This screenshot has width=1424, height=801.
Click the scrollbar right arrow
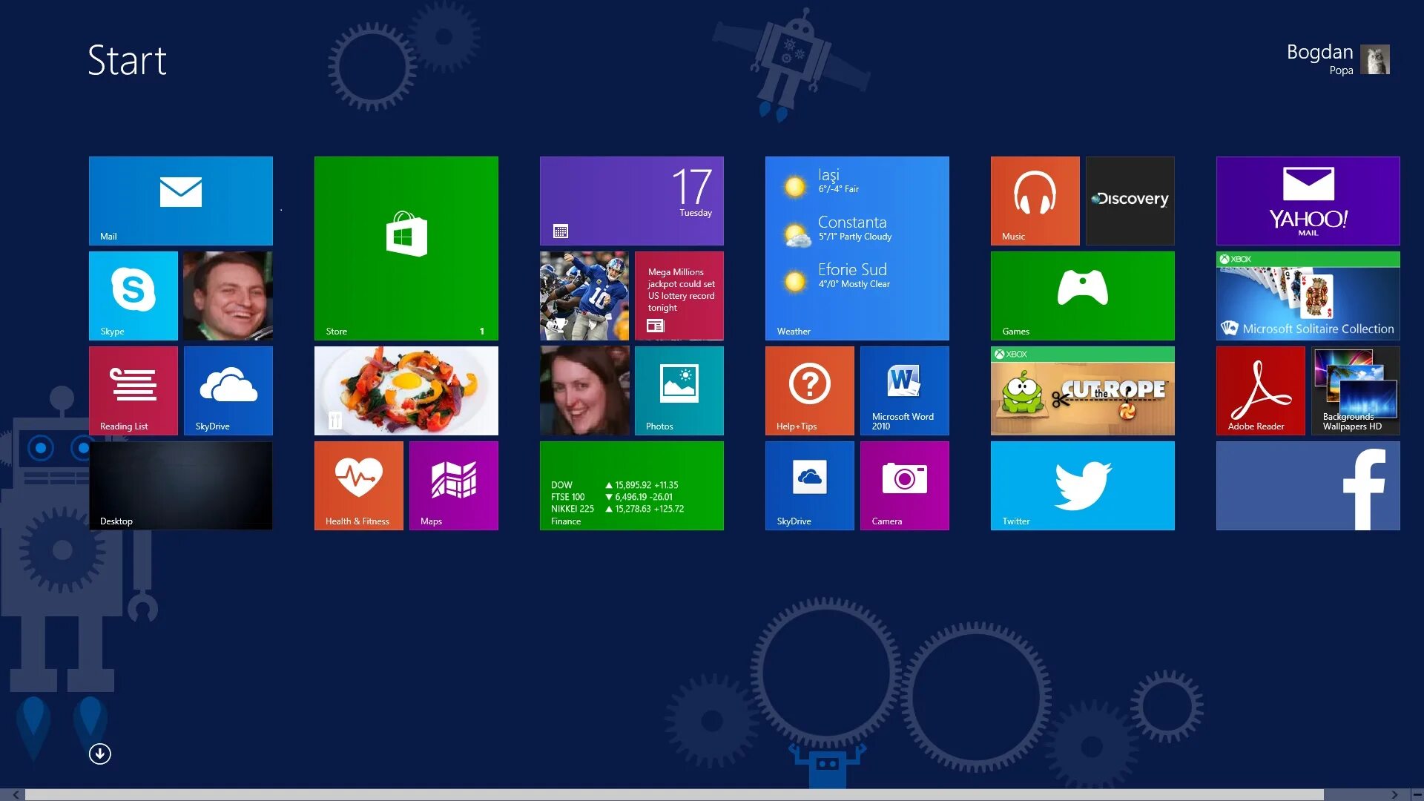(1394, 794)
